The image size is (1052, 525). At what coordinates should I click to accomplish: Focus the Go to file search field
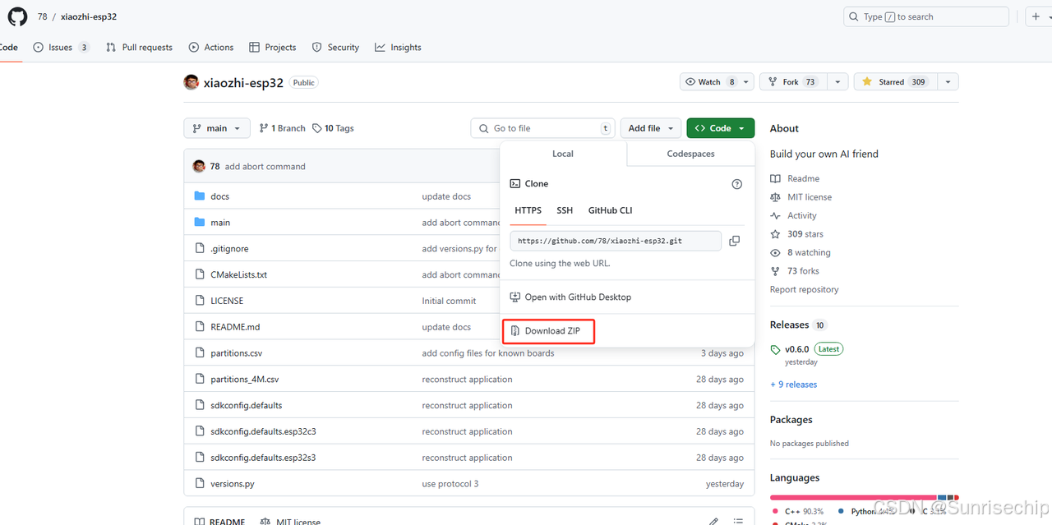[543, 128]
